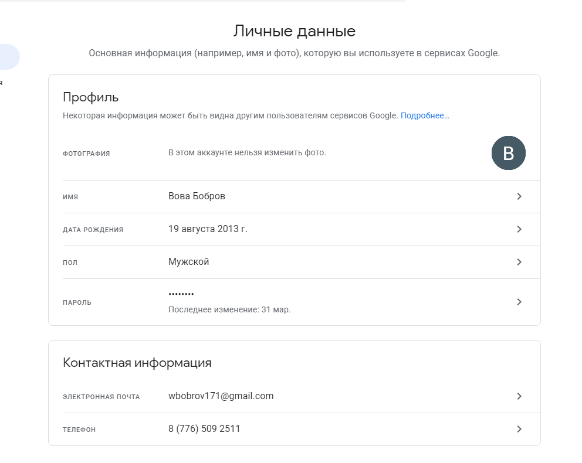Image resolution: width=582 pixels, height=463 pixels.
Task: Click the ТЕЛЕФОН row label
Action: (x=79, y=430)
